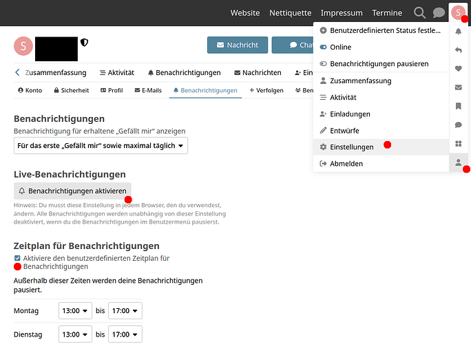Image resolution: width=471 pixels, height=344 pixels.
Task: Open Nettiquette link in header
Action: pyautogui.click(x=290, y=13)
